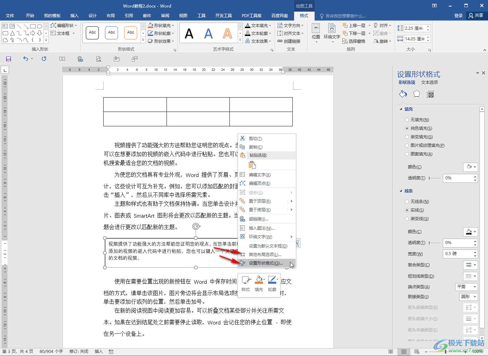Image resolution: width=488 pixels, height=356 pixels.
Task: Click the Fill (填充) mini toolbar icon
Action: pos(259,284)
